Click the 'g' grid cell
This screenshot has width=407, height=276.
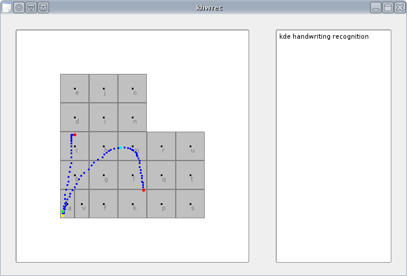coord(103,175)
